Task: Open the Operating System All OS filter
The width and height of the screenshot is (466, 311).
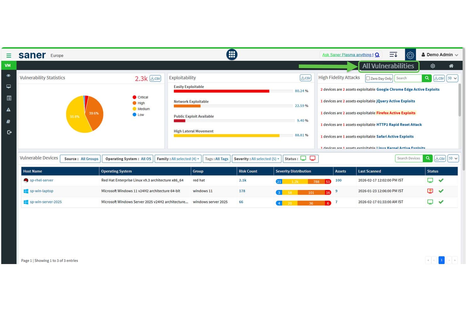Action: point(128,159)
